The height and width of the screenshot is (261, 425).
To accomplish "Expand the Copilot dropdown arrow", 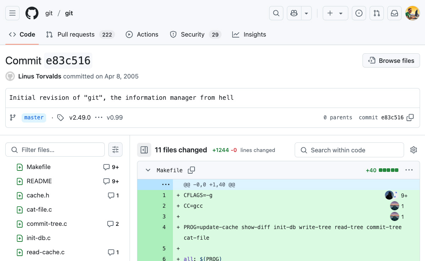I will (x=306, y=13).
